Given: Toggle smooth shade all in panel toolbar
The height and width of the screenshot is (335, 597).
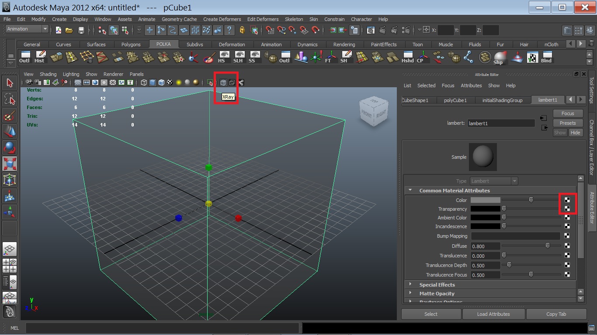Looking at the screenshot, I should (153, 82).
